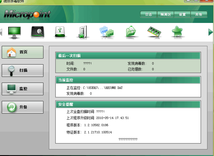Click the green open folder icon
Screen dimensions: 214x156
[131, 31]
